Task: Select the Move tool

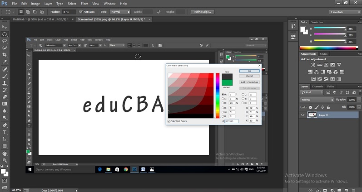Action: click(x=5, y=27)
